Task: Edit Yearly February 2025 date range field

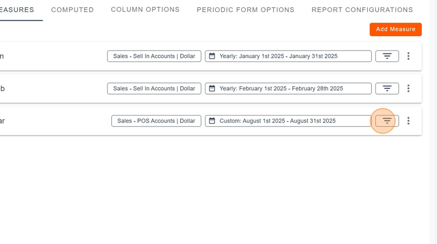Action: (288, 88)
